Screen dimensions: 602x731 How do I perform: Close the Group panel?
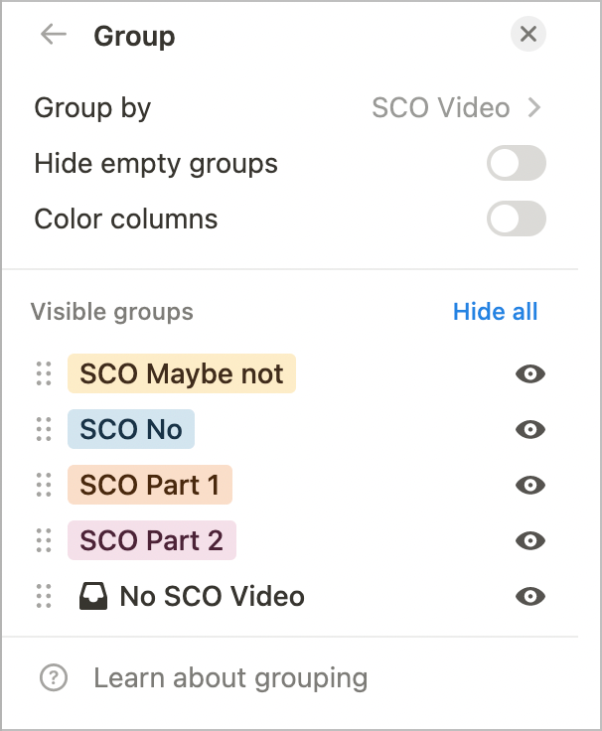[x=528, y=35]
